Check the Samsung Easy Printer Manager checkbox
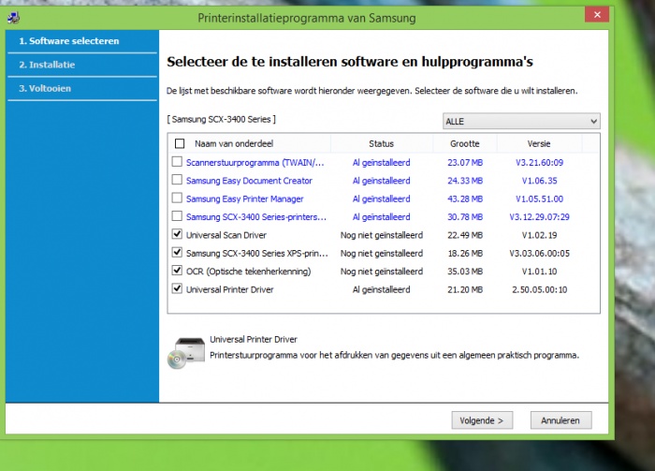The height and width of the screenshot is (471, 655). [x=177, y=198]
